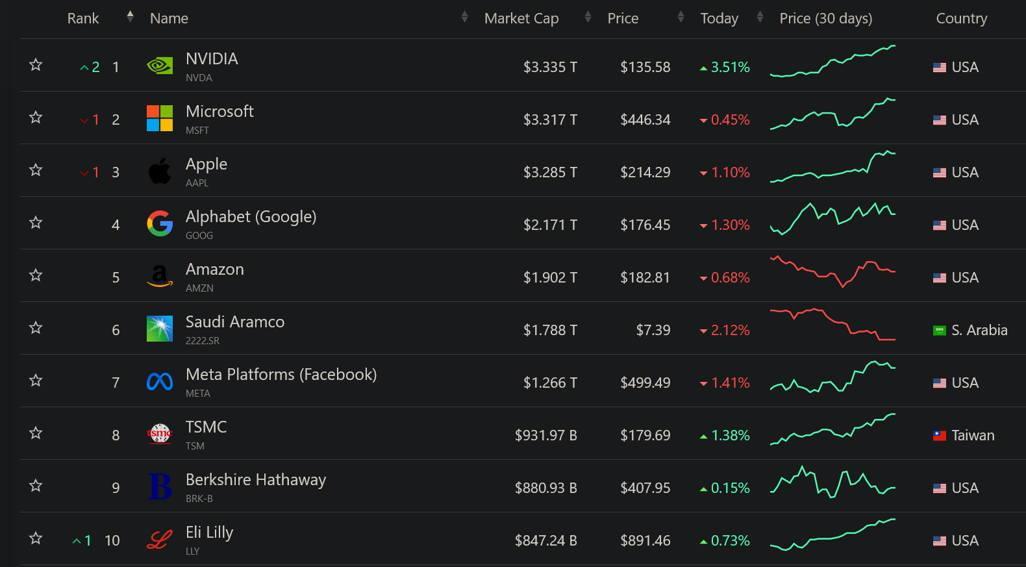Click the Country column header

[962, 18]
